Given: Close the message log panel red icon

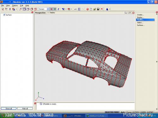Looking at the screenshot, I should pyautogui.click(x=35, y=104).
